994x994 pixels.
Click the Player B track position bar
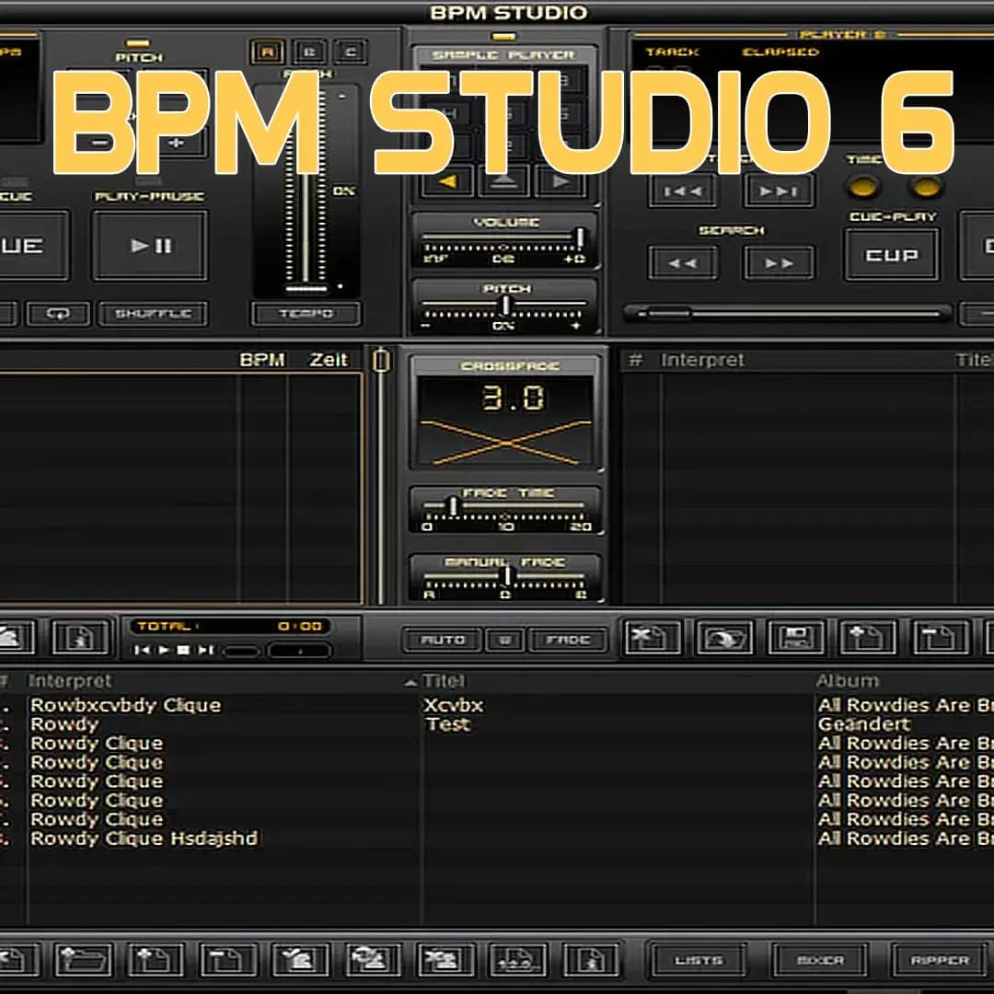[x=787, y=313]
